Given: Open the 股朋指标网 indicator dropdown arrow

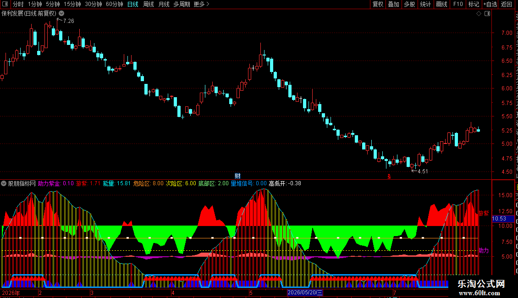Looking at the screenshot, I should (4, 183).
